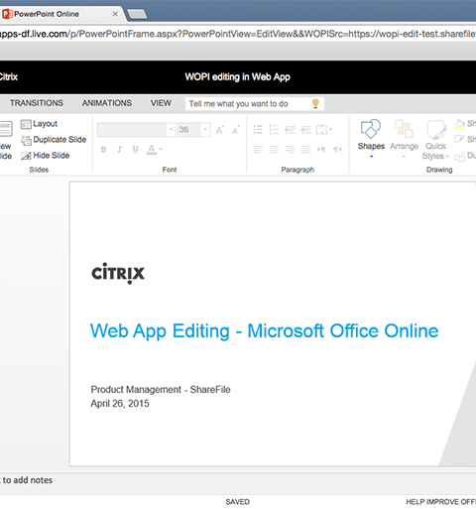Click Decrease Font Size icon
This screenshot has width=476, height=509.
[236, 130]
